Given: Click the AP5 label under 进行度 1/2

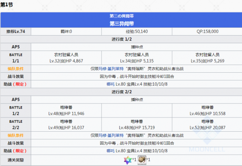Looking at the screenshot, I should pos(16,47).
